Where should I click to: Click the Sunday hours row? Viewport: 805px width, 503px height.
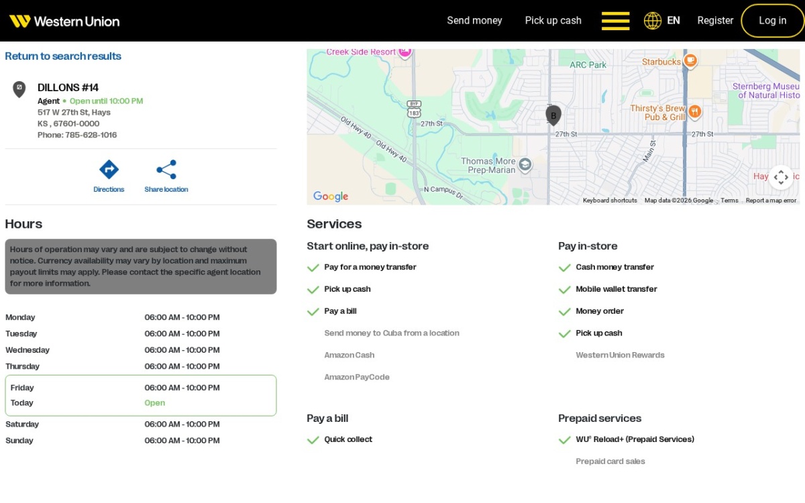pos(140,441)
